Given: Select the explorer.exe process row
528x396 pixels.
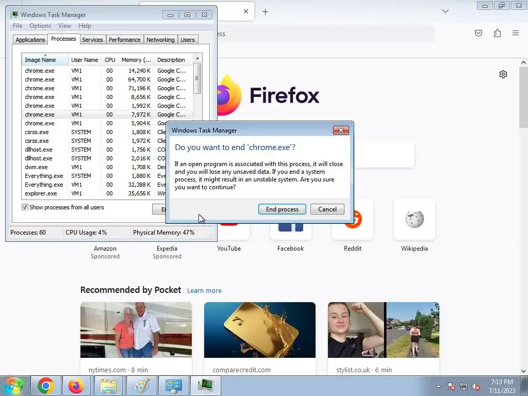Looking at the screenshot, I should coord(95,193).
